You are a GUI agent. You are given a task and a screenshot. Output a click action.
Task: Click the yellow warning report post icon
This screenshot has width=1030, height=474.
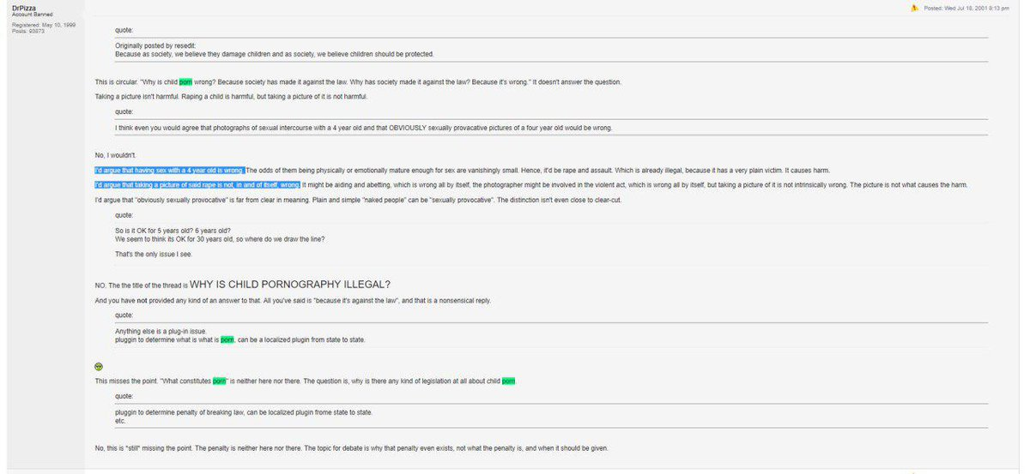coord(916,8)
